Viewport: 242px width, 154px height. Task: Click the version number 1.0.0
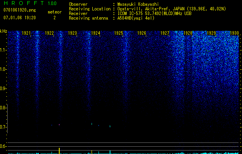[x=52, y=3]
